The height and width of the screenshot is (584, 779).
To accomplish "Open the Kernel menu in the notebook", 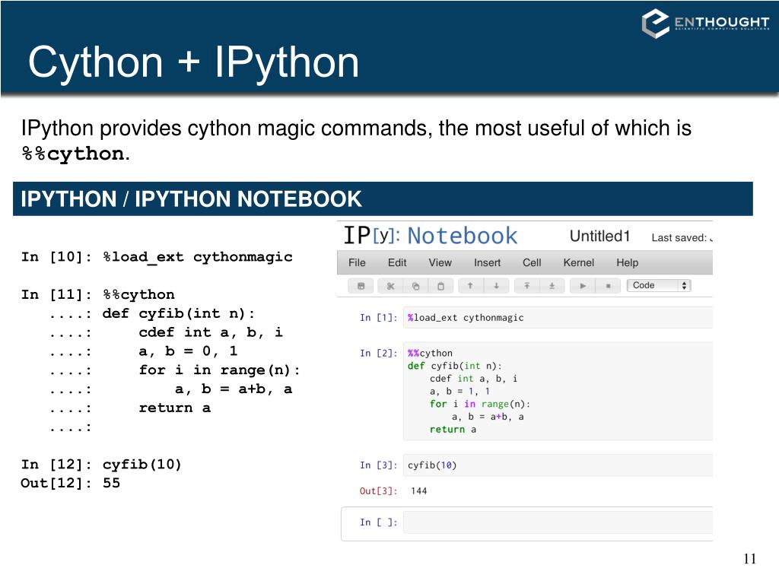I will 578,262.
